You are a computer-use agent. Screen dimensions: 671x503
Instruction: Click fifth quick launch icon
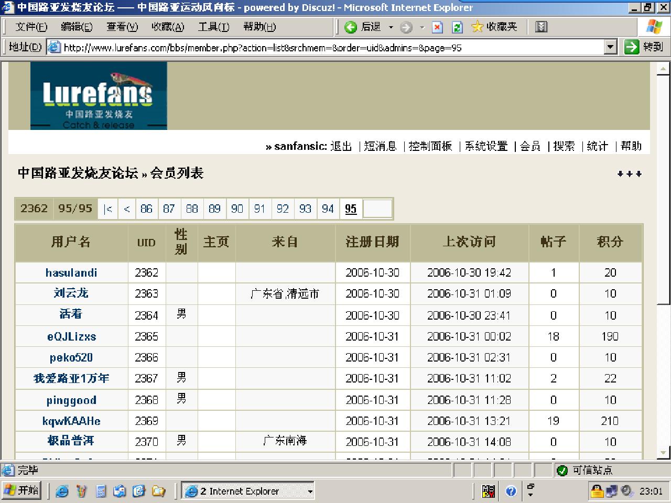139,491
